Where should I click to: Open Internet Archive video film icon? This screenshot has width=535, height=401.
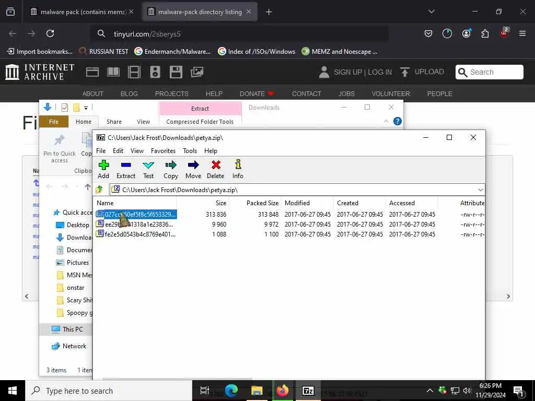click(134, 72)
